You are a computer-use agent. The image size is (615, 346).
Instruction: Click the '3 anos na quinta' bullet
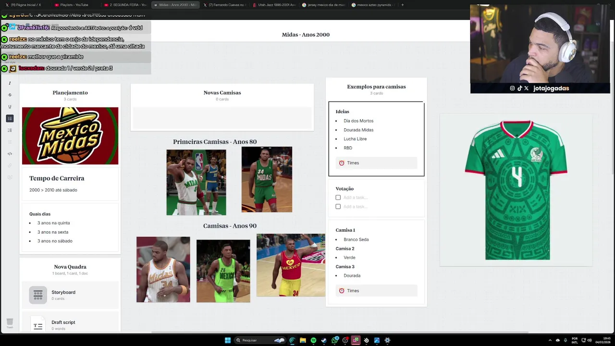[x=53, y=223]
